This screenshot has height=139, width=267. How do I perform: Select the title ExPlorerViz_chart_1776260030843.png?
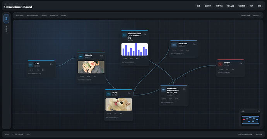pyautogui.click(x=135, y=36)
